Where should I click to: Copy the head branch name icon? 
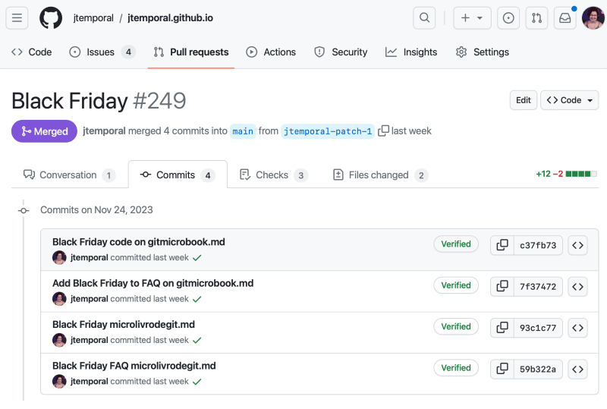coord(383,131)
